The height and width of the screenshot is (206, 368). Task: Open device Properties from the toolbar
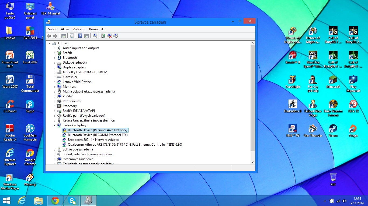72,36
